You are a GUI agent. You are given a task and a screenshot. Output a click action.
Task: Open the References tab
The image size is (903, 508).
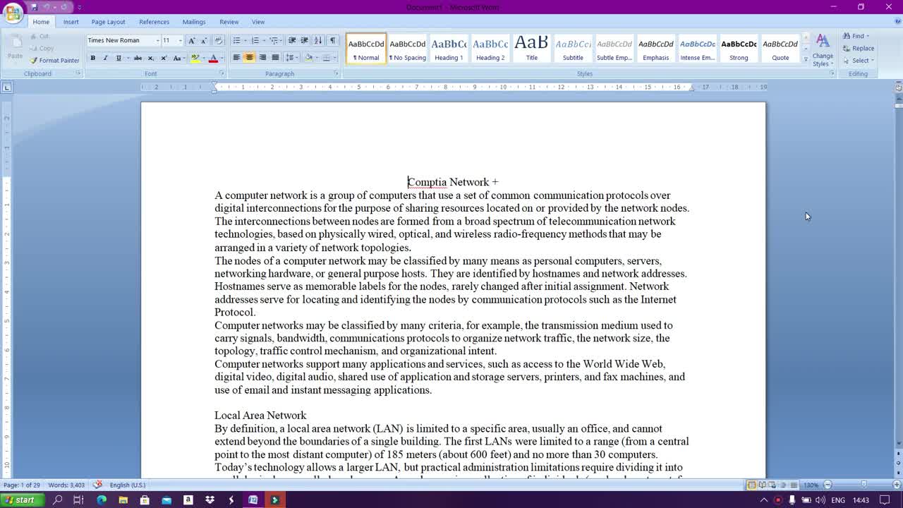coord(154,22)
